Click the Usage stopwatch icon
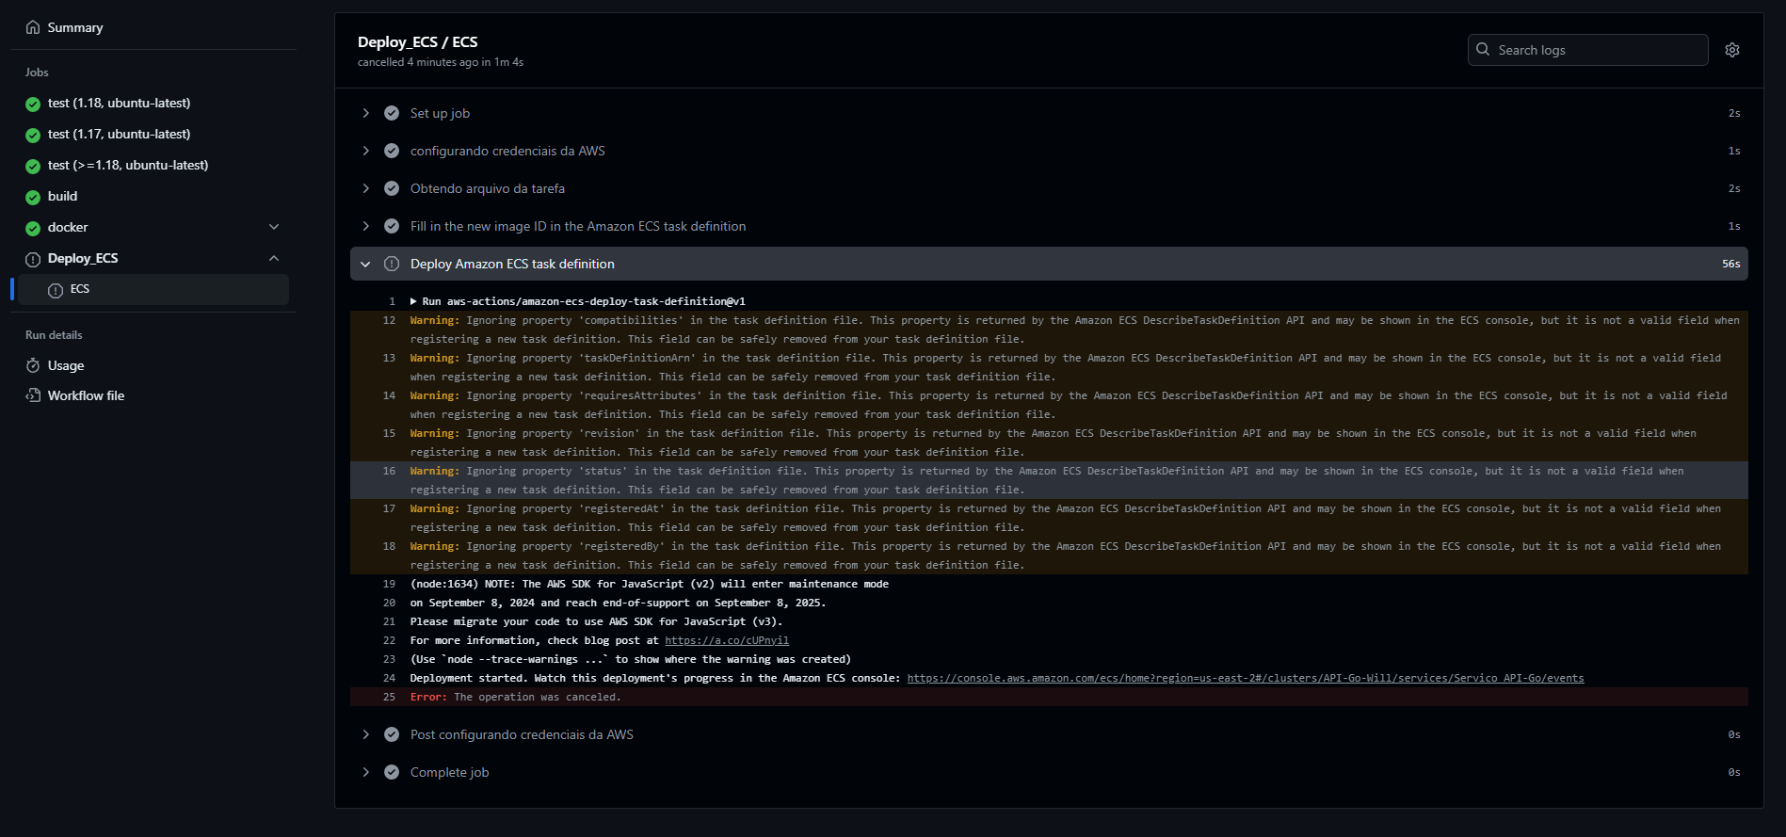1786x837 pixels. click(x=33, y=365)
